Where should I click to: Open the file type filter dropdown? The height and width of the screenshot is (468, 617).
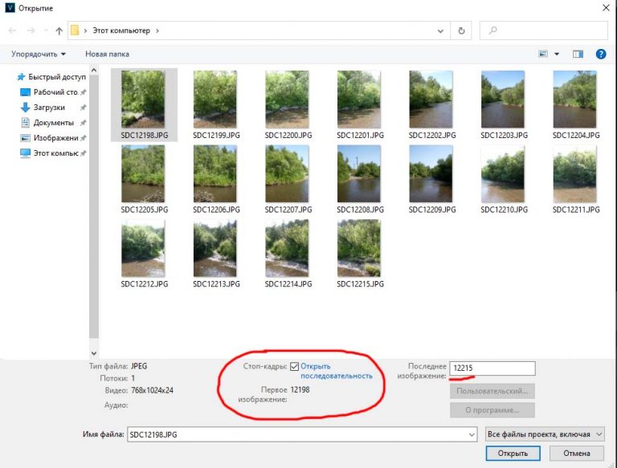545,434
